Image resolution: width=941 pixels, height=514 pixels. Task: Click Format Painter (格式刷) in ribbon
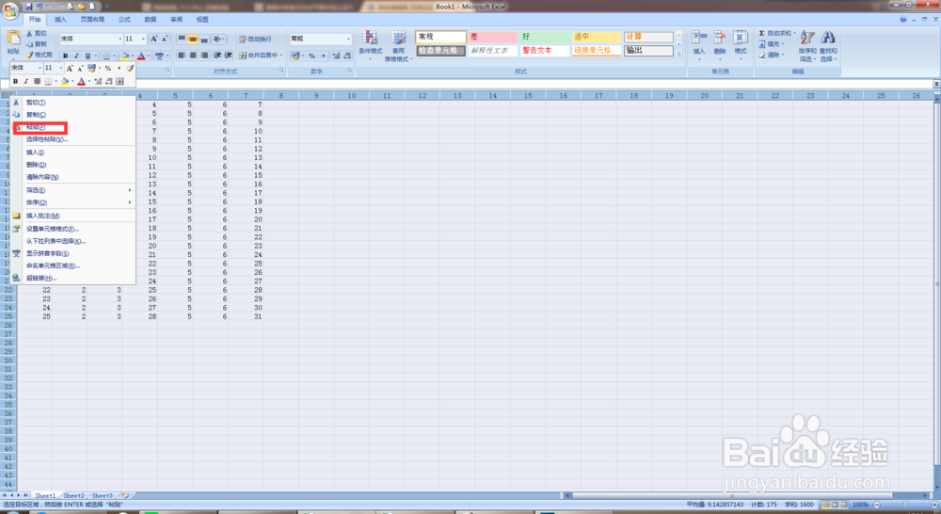(x=39, y=55)
